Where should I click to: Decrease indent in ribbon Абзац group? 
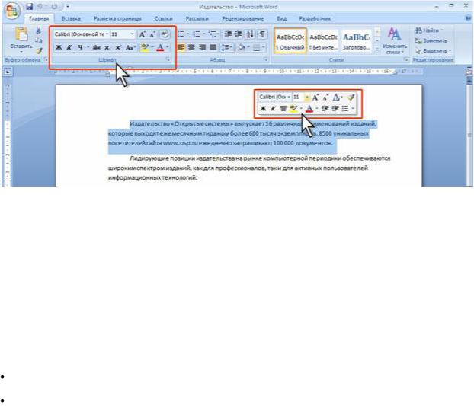click(228, 34)
